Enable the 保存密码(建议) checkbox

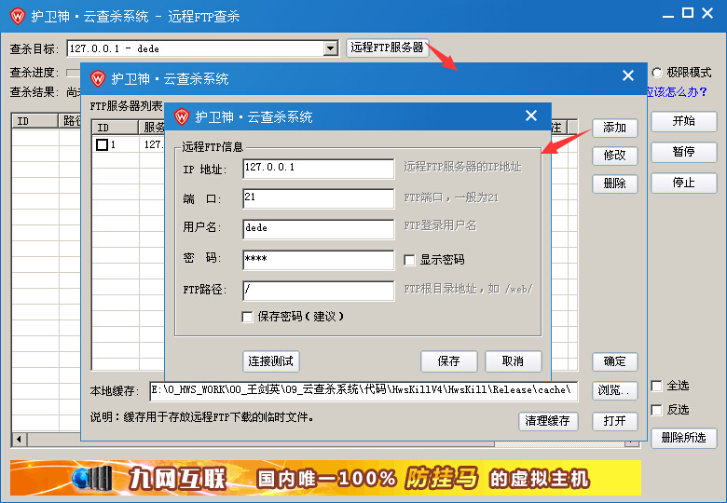tap(248, 317)
